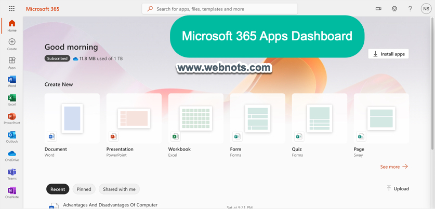Open Outlook from the left sidebar

pyautogui.click(x=12, y=137)
